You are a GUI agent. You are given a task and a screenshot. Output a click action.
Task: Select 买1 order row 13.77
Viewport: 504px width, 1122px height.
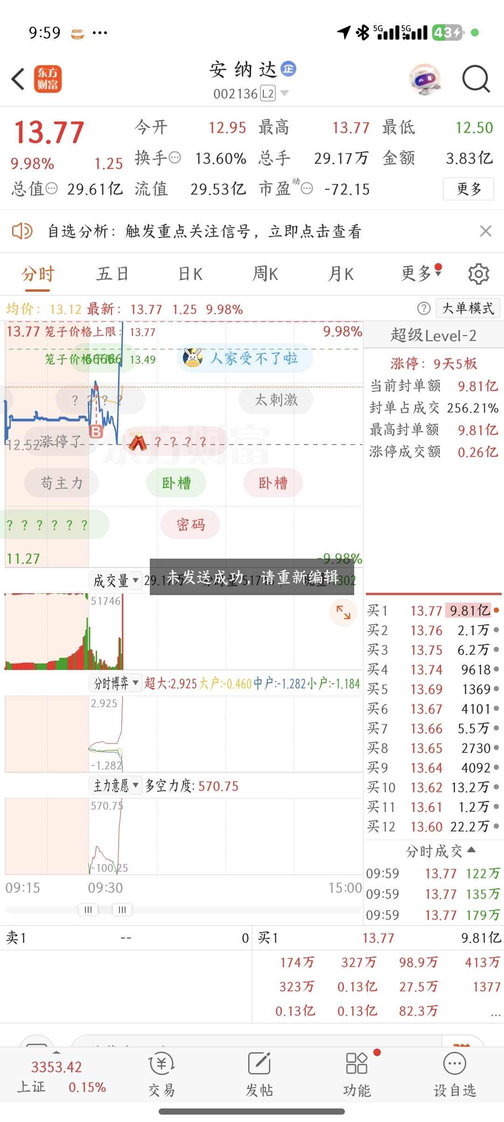click(434, 611)
